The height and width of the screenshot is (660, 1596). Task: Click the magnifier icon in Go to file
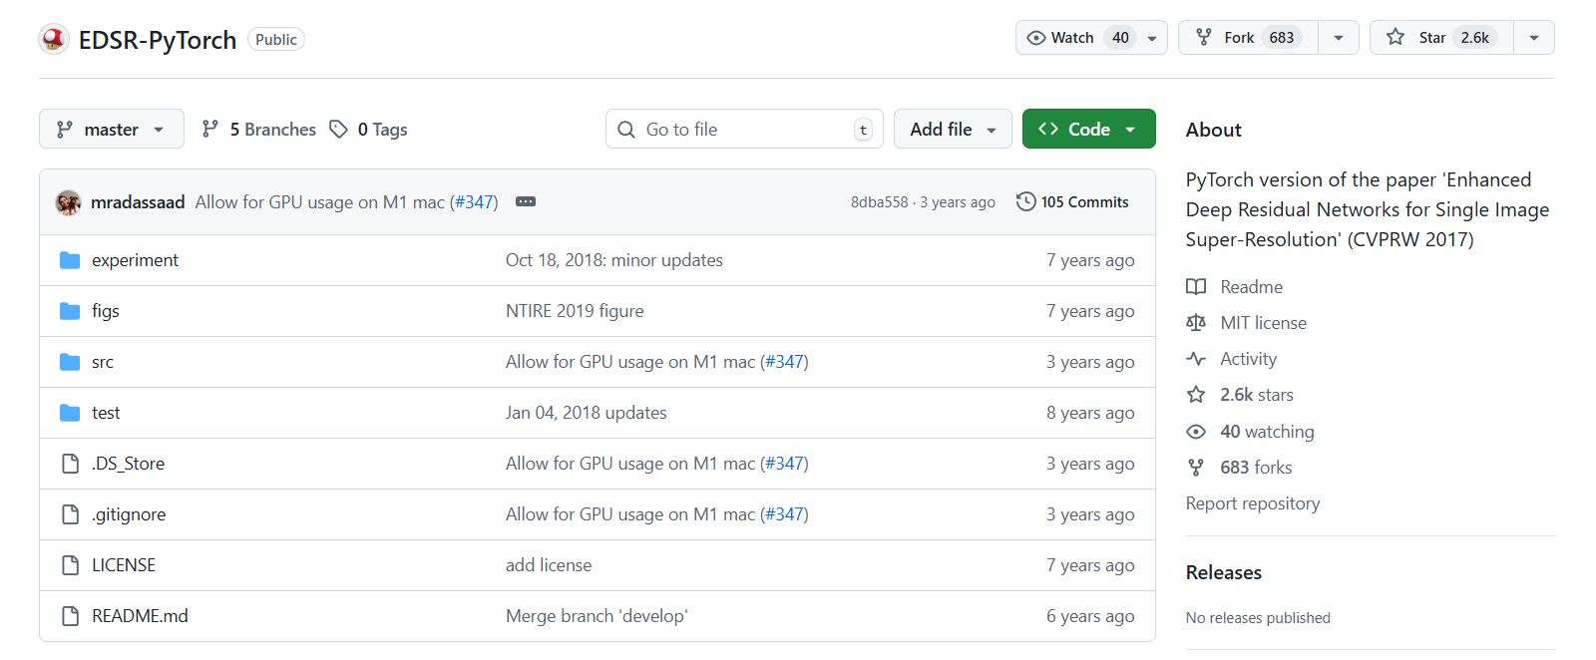click(626, 130)
